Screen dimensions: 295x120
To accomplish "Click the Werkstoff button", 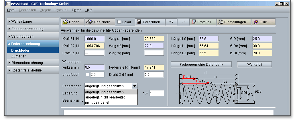I will tap(255, 64).
